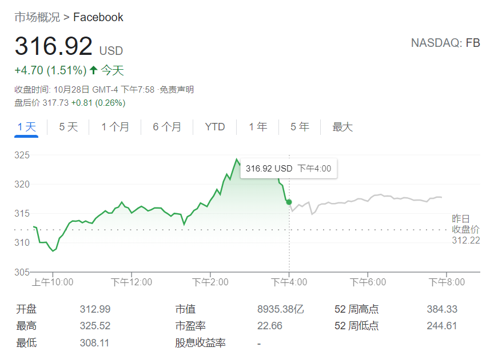This screenshot has height=363, width=502.
Task: Click the 52 周高点 value 384.33
Action: pos(442,309)
